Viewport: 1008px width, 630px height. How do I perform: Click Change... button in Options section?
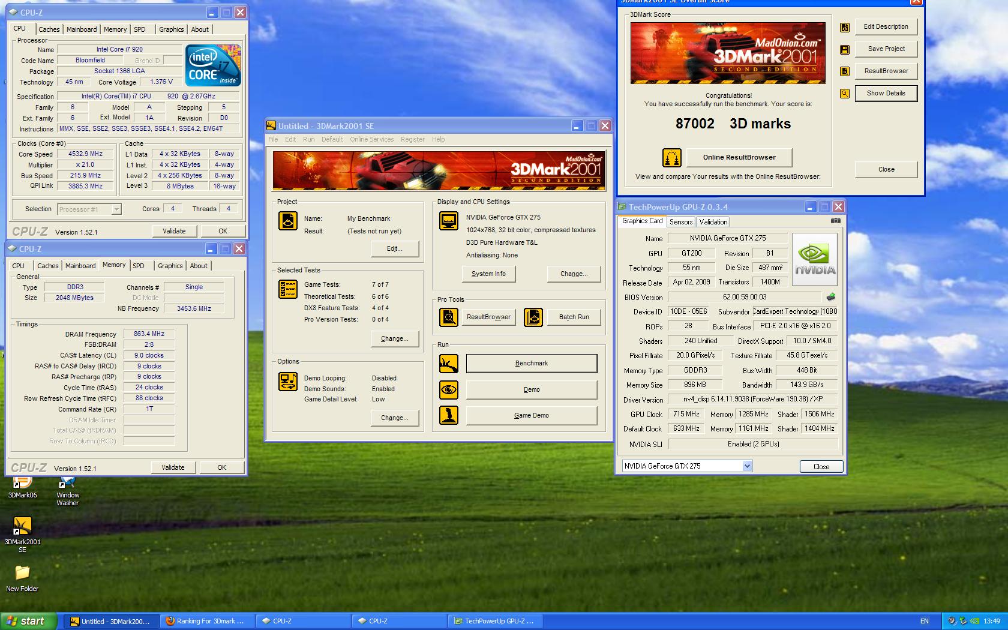click(x=394, y=418)
